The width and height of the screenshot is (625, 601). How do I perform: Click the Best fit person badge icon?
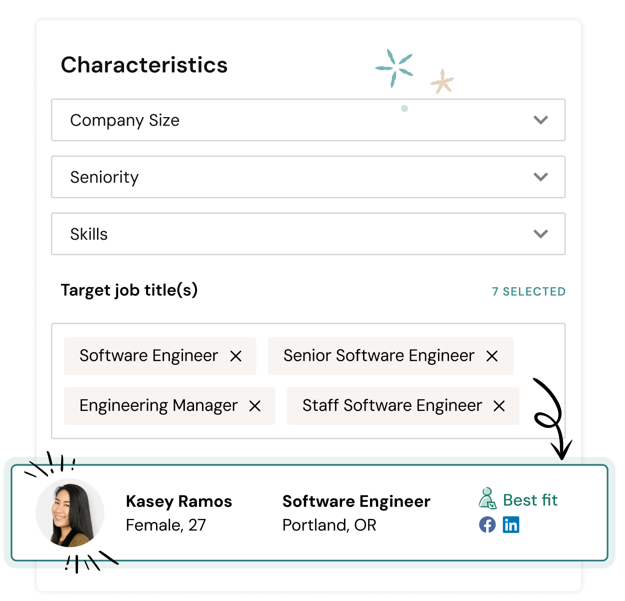(487, 499)
